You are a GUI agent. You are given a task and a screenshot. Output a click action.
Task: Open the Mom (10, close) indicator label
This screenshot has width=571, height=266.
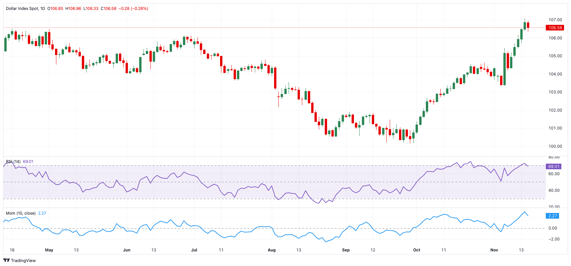coord(21,213)
